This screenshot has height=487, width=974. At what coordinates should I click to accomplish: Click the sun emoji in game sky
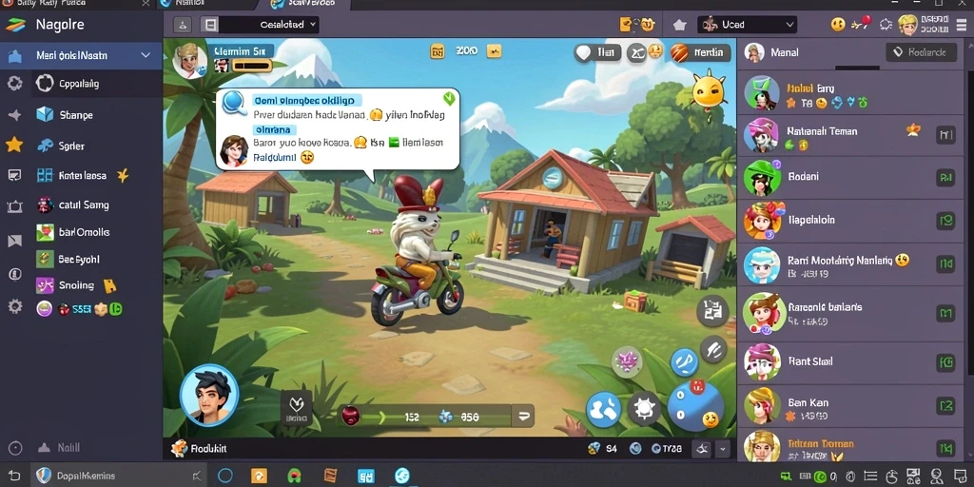[709, 92]
